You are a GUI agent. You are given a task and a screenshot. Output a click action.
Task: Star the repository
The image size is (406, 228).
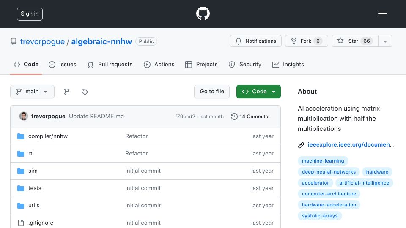[355, 41]
